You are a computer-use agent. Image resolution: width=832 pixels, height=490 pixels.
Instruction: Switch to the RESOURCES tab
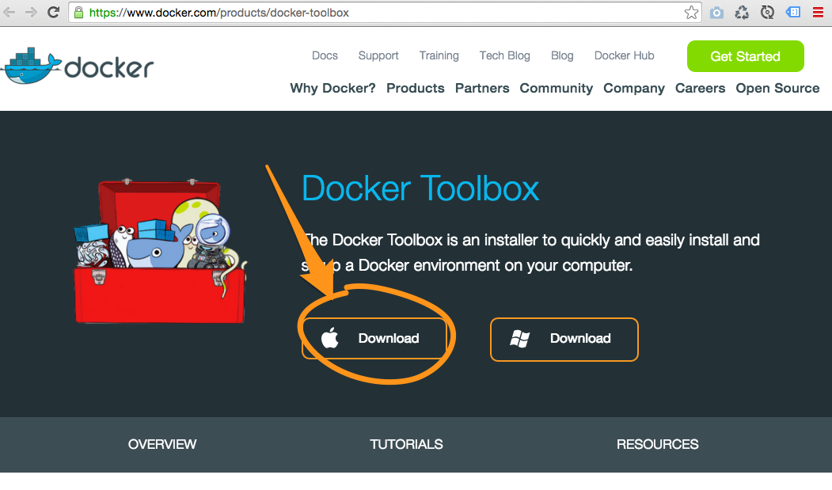pyautogui.click(x=657, y=444)
